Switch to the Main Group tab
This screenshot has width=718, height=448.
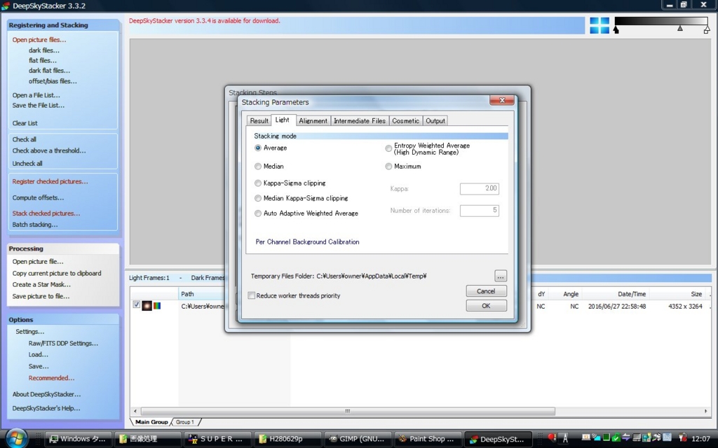coord(151,422)
